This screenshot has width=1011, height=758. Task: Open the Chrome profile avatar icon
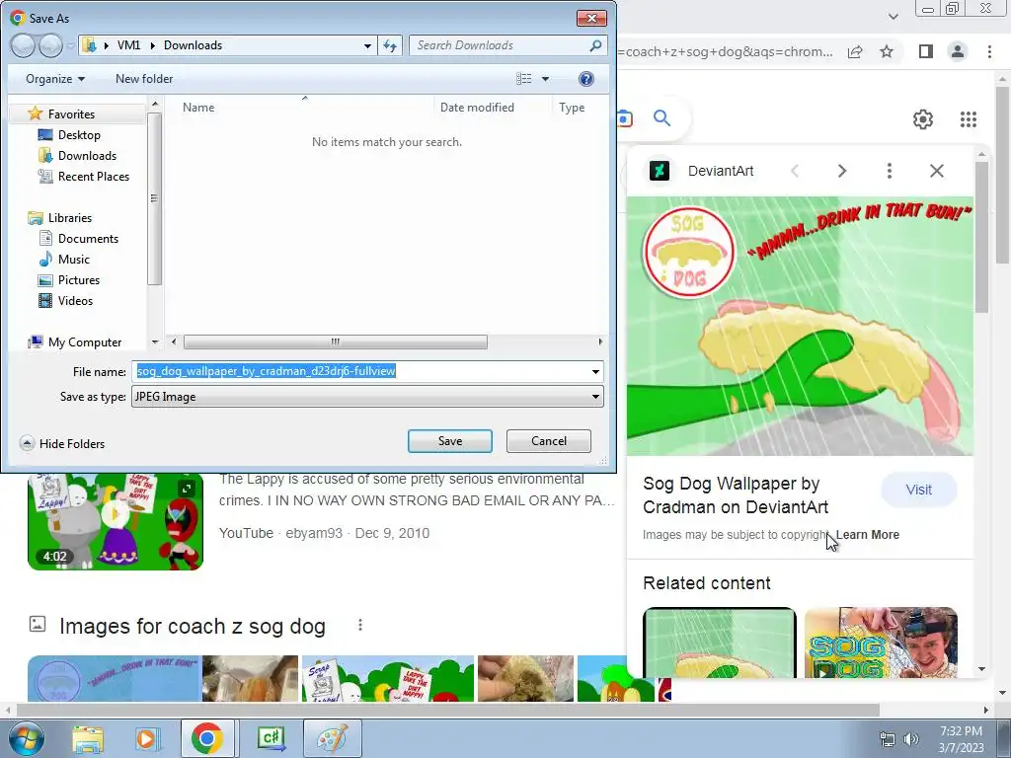(958, 51)
